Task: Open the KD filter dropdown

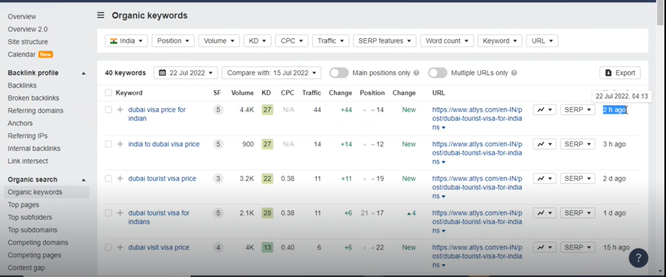Action: [x=257, y=41]
